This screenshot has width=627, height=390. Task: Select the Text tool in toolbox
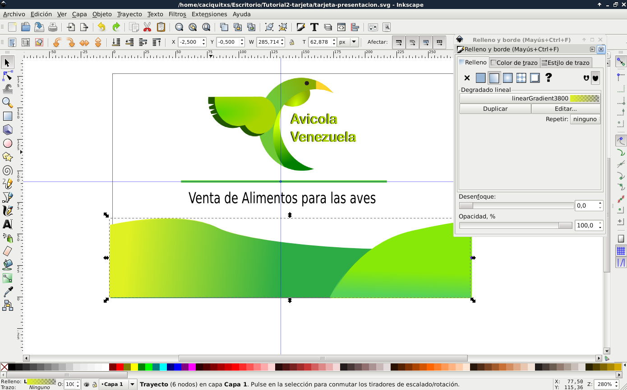[8, 224]
